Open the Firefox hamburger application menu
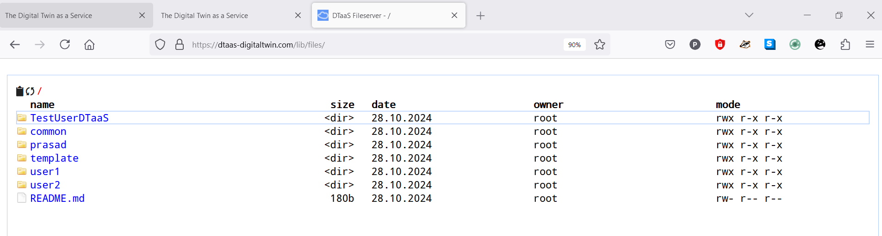 (870, 44)
